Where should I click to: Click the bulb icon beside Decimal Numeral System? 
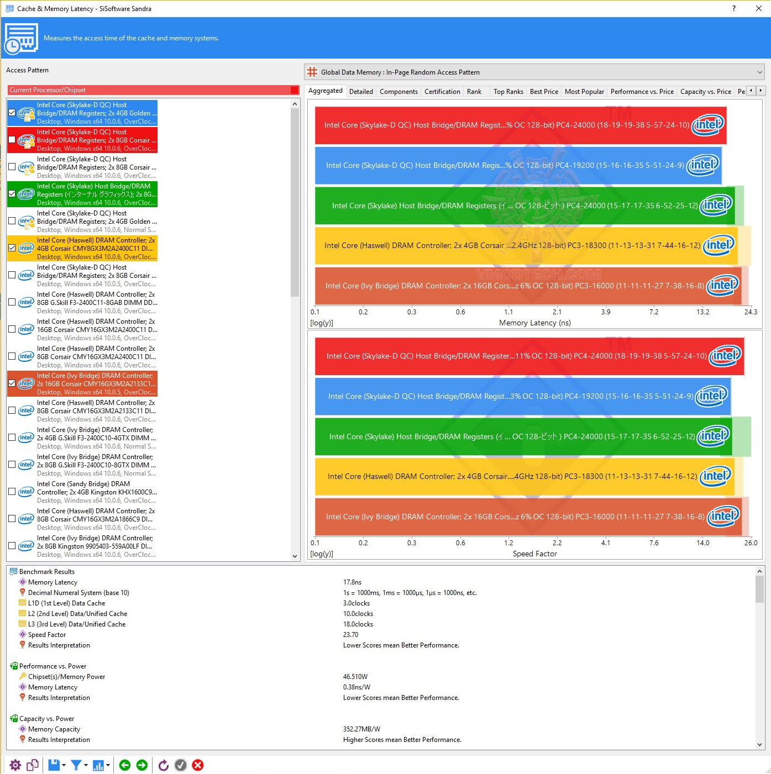23,593
